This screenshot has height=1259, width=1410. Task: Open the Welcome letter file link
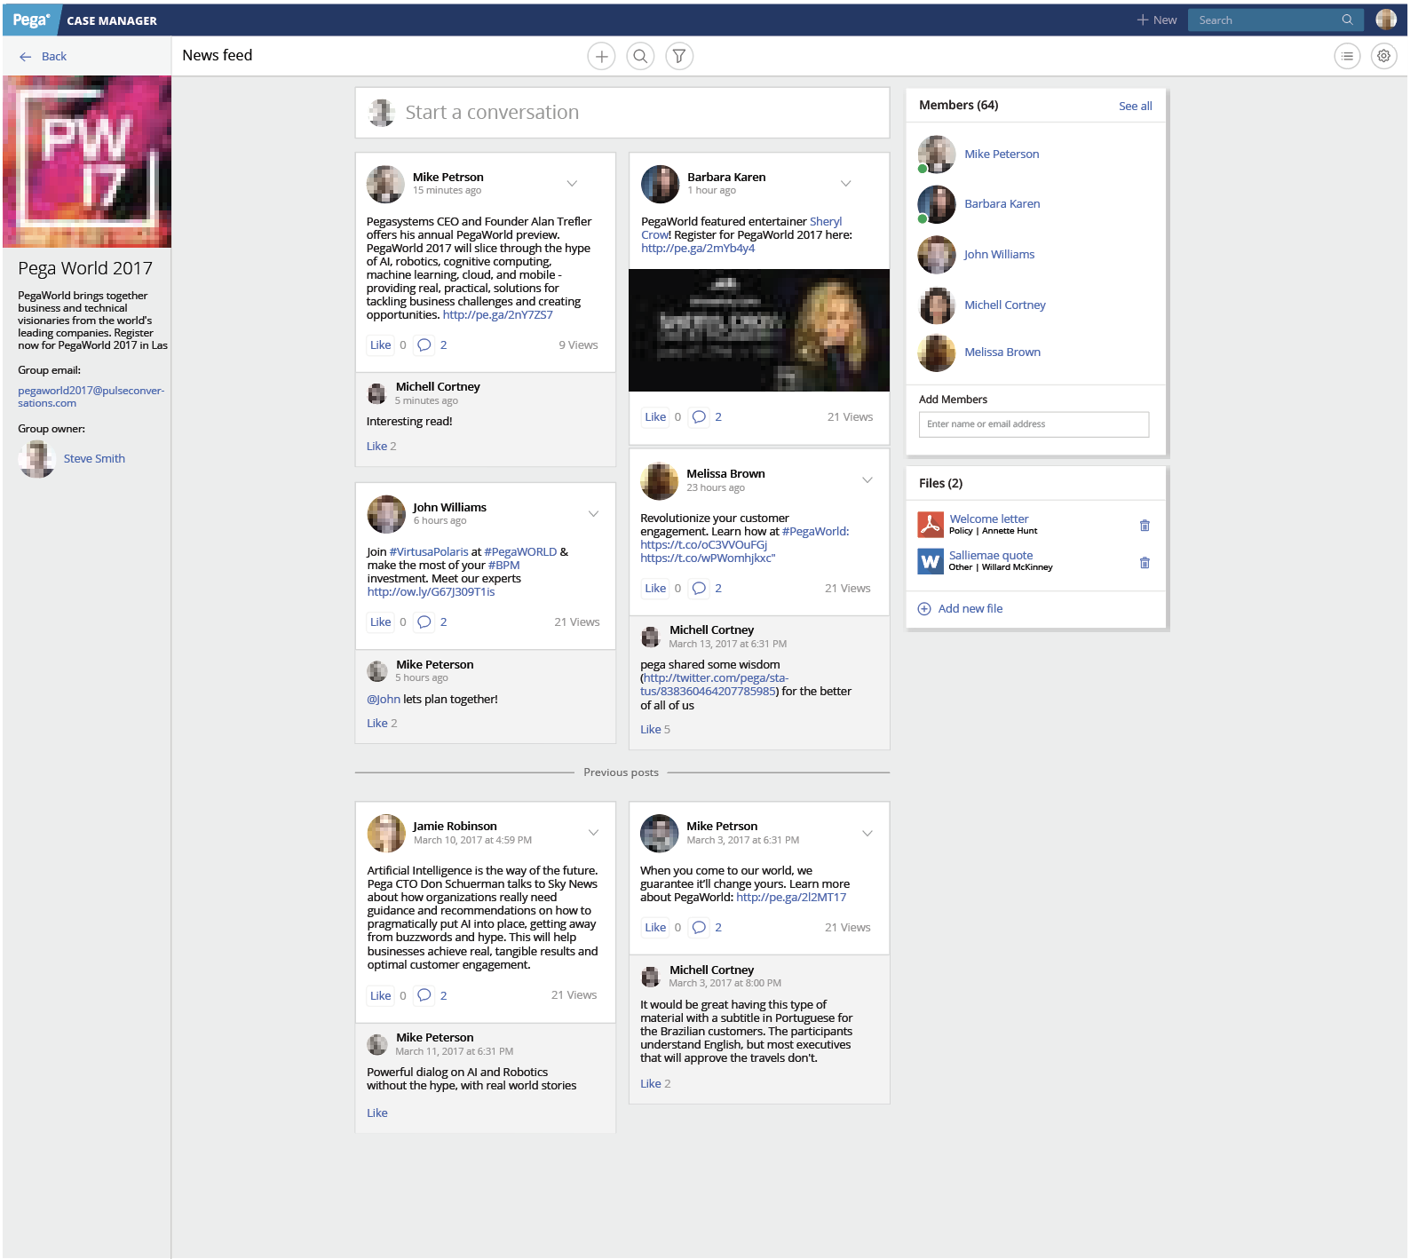[x=989, y=519]
